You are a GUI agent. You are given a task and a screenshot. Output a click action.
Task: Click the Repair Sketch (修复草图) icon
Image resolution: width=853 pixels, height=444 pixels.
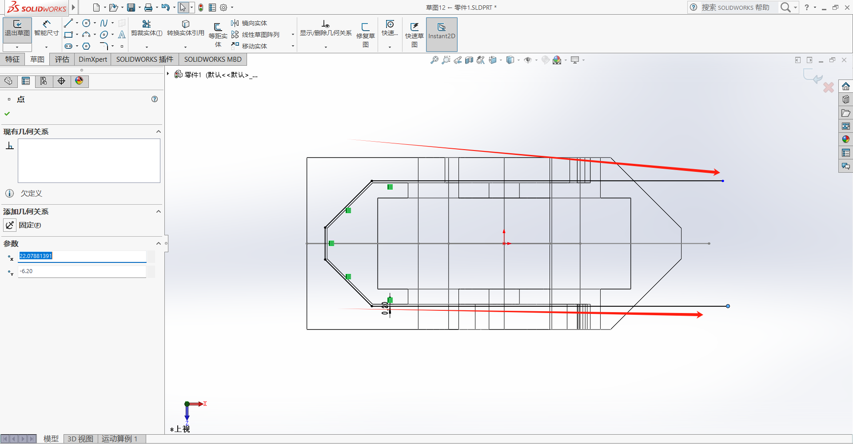pyautogui.click(x=365, y=35)
